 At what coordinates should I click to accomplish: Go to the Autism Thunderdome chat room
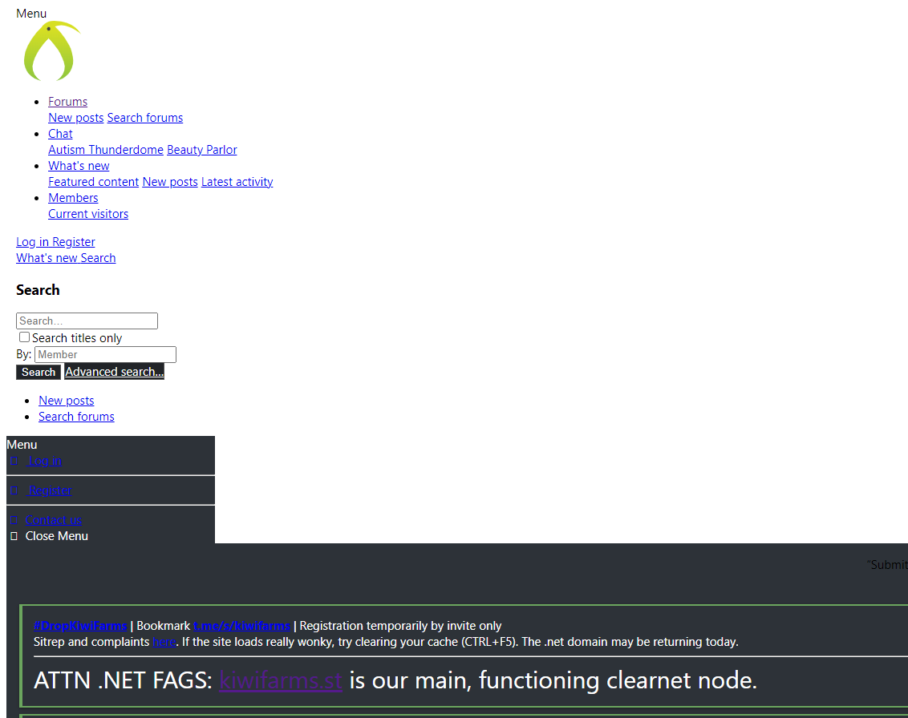pyautogui.click(x=106, y=150)
